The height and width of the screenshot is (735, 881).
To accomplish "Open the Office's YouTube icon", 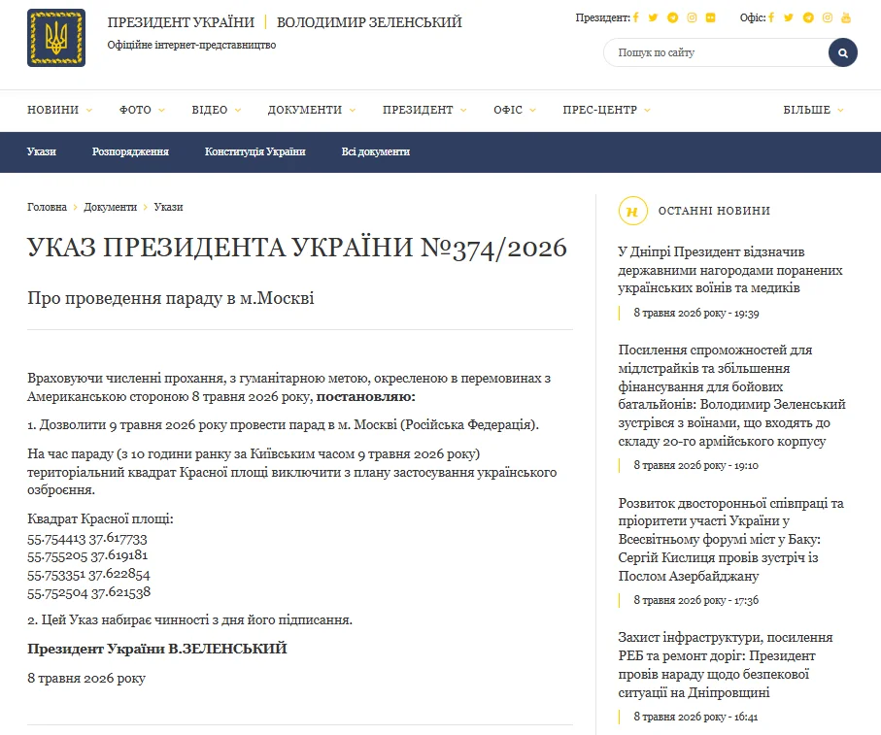I will coord(846,18).
